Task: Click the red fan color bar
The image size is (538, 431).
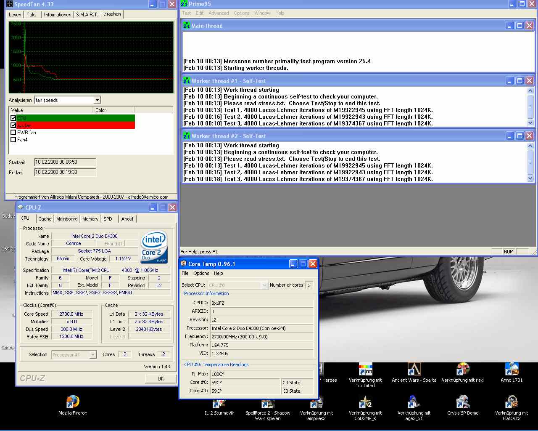Action: click(x=76, y=125)
